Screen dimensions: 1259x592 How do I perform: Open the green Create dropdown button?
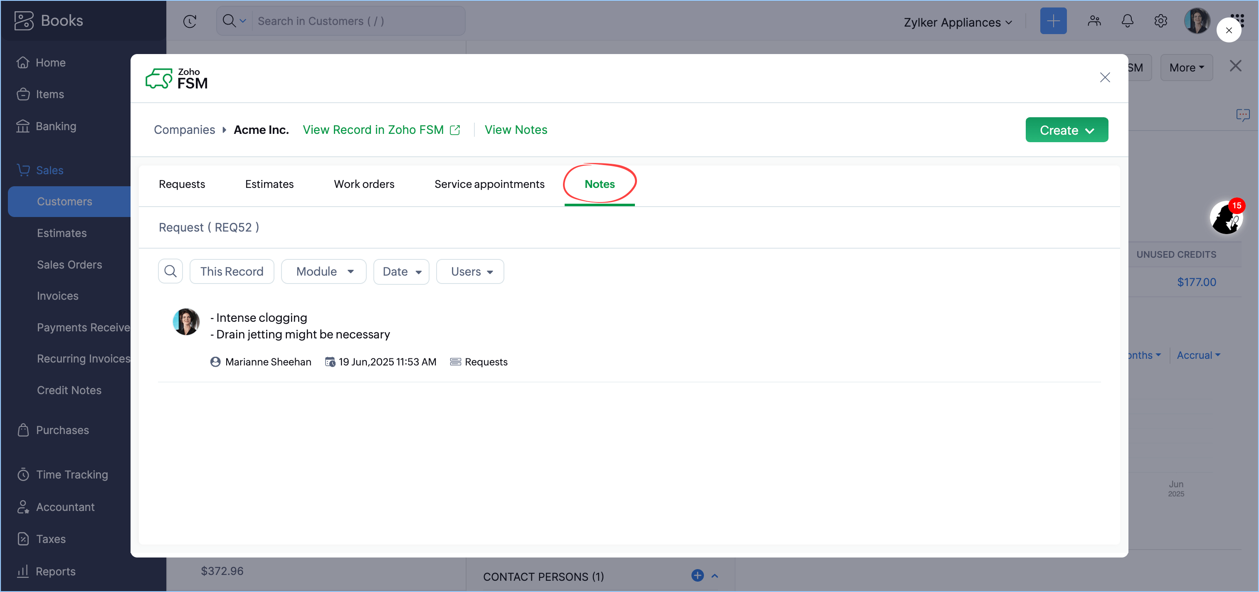[1066, 130]
